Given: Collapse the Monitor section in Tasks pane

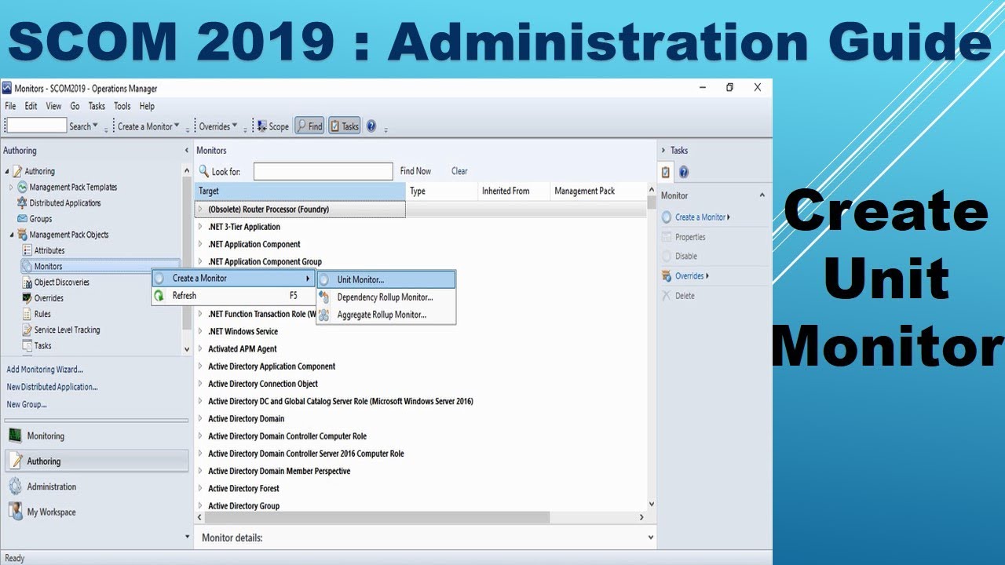Looking at the screenshot, I should [x=762, y=195].
